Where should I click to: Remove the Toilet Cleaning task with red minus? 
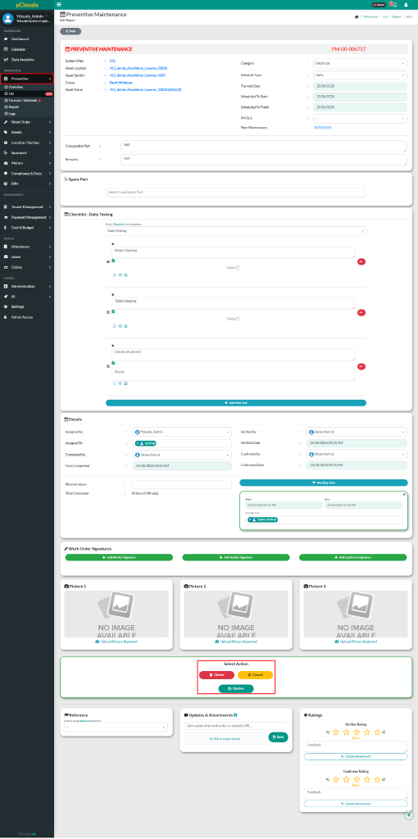pos(361,312)
